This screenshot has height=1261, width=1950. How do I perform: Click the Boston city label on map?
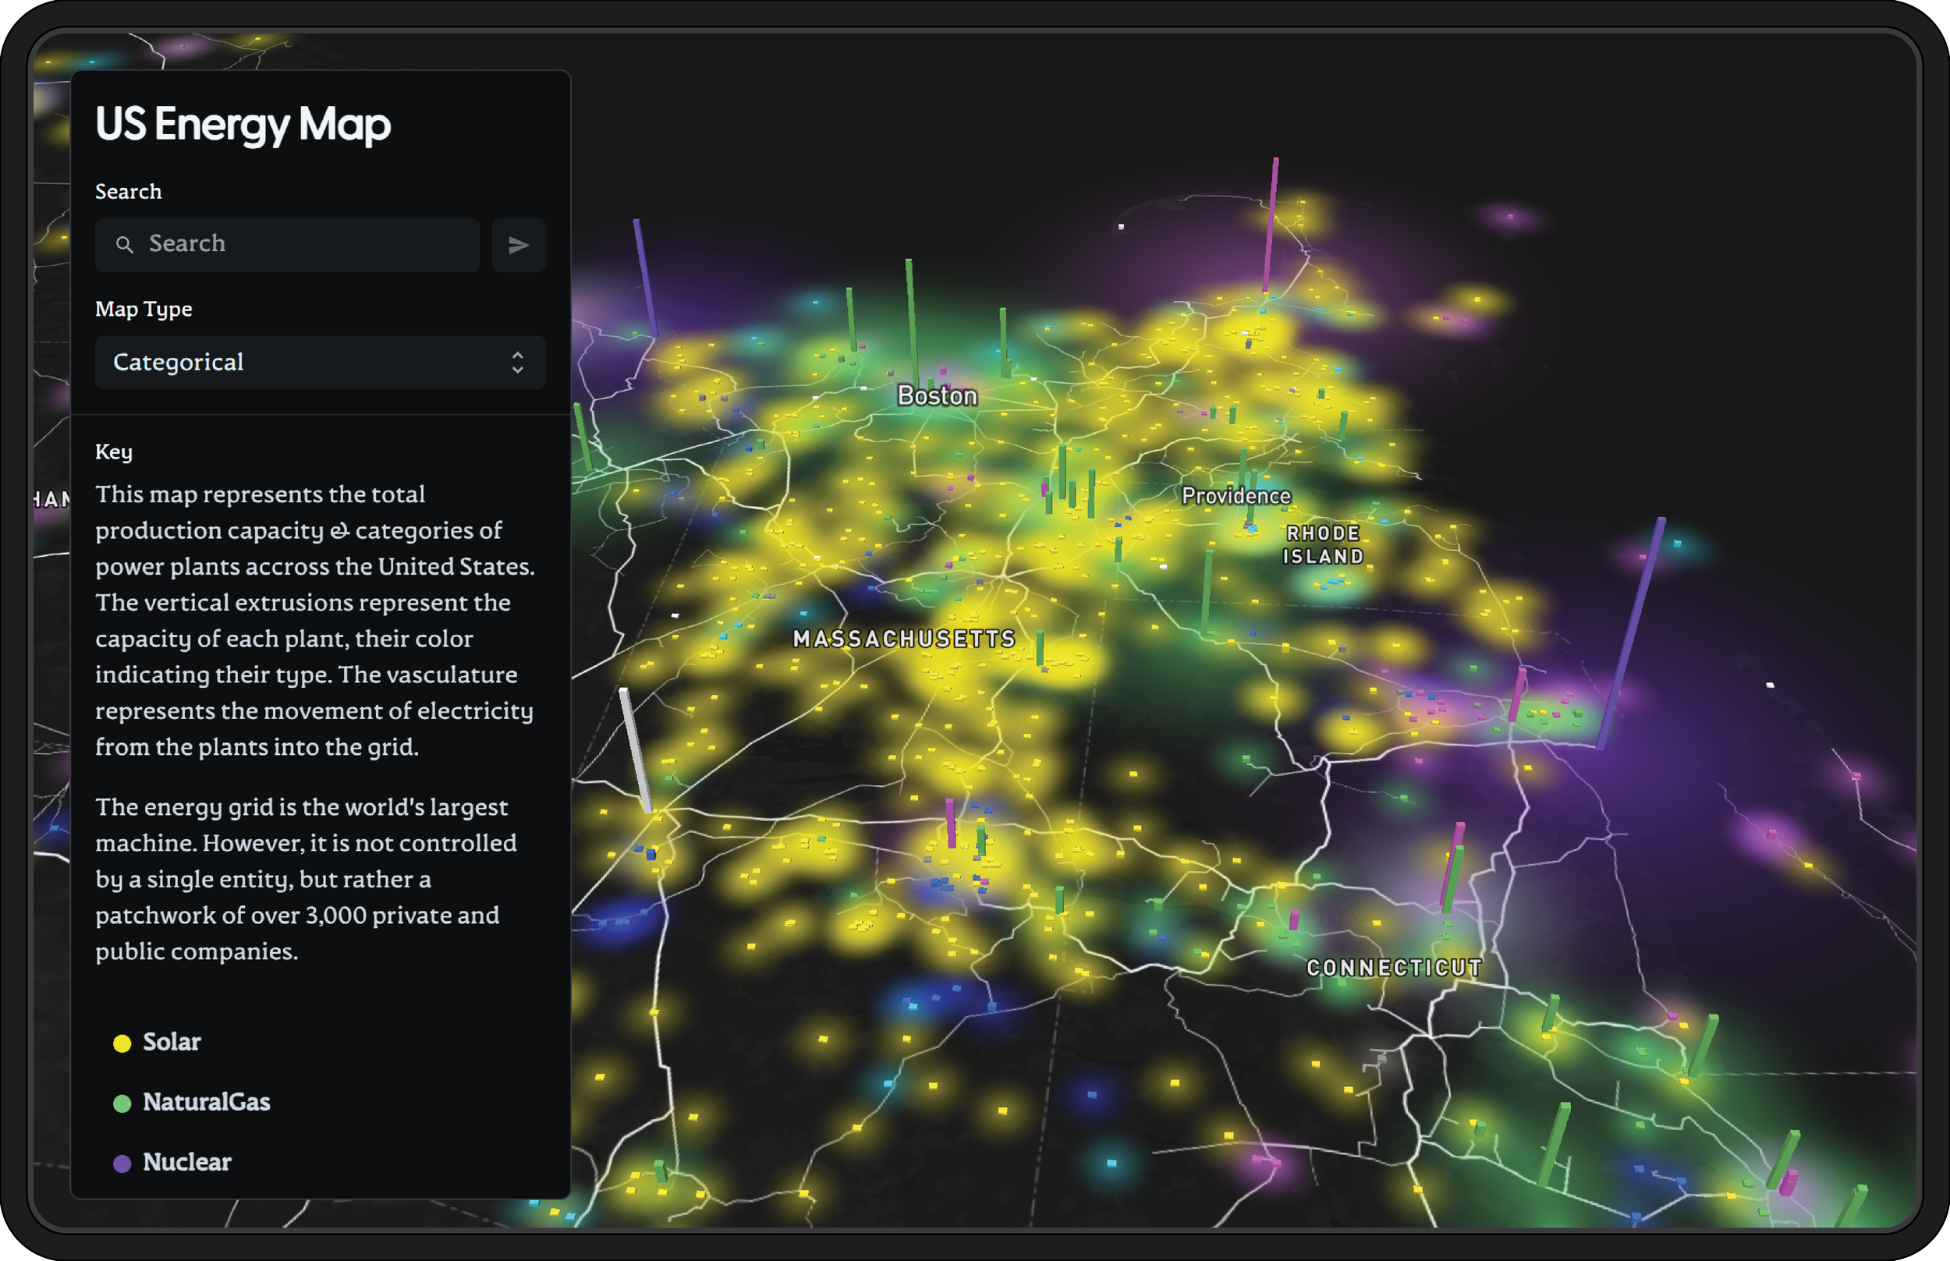click(937, 396)
